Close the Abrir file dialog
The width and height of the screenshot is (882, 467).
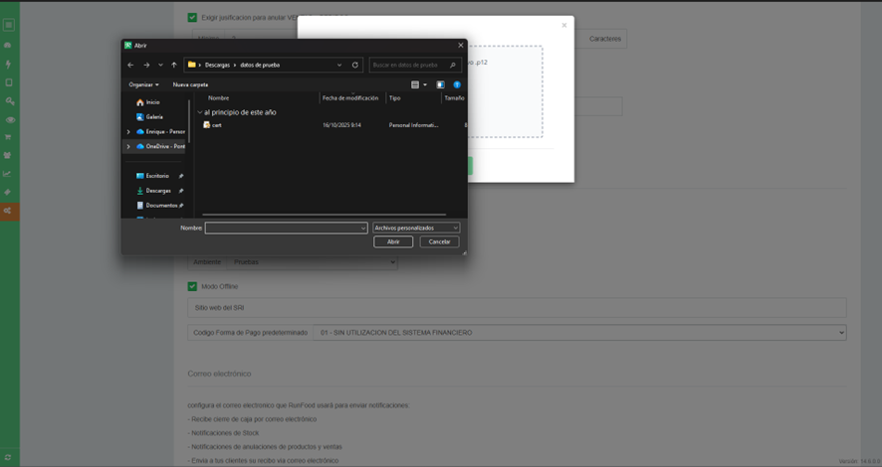coord(461,46)
